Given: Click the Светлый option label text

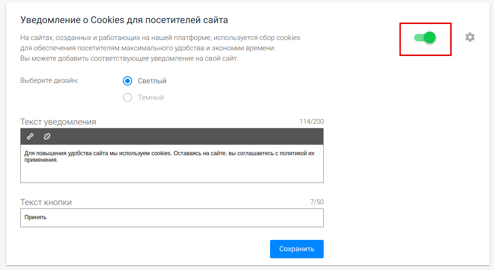Looking at the screenshot, I should click(152, 81).
